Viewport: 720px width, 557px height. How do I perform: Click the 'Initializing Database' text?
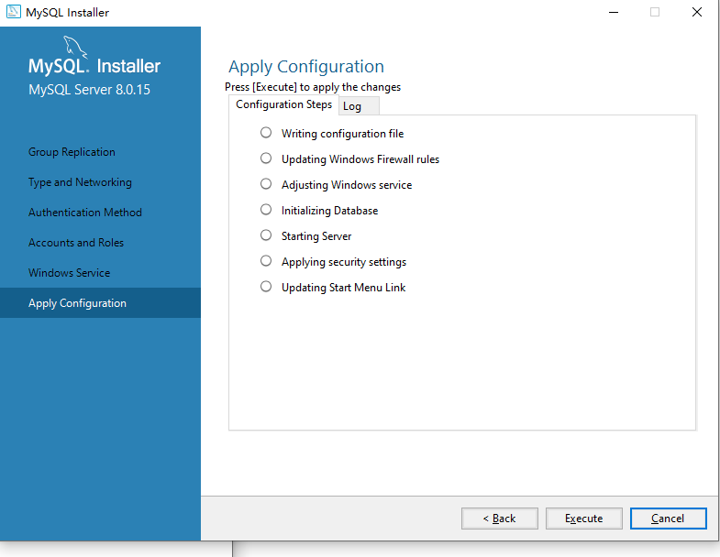click(x=329, y=211)
